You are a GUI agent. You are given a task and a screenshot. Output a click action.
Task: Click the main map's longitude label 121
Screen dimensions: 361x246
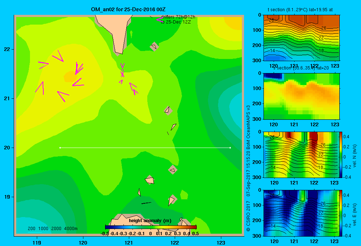click(x=129, y=242)
